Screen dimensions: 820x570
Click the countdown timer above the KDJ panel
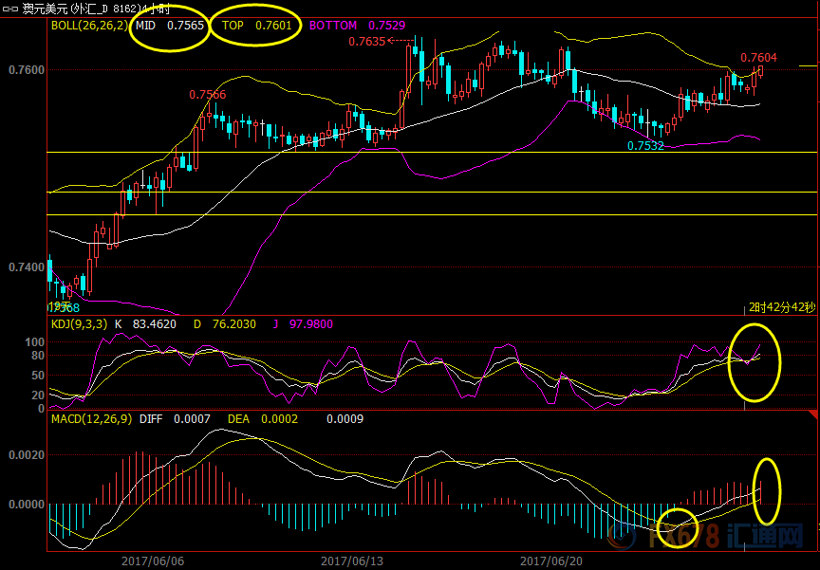click(781, 308)
